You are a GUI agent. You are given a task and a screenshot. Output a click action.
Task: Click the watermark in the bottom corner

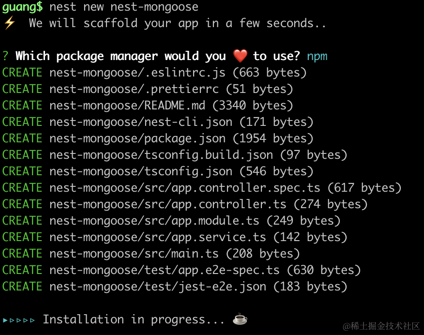381,326
